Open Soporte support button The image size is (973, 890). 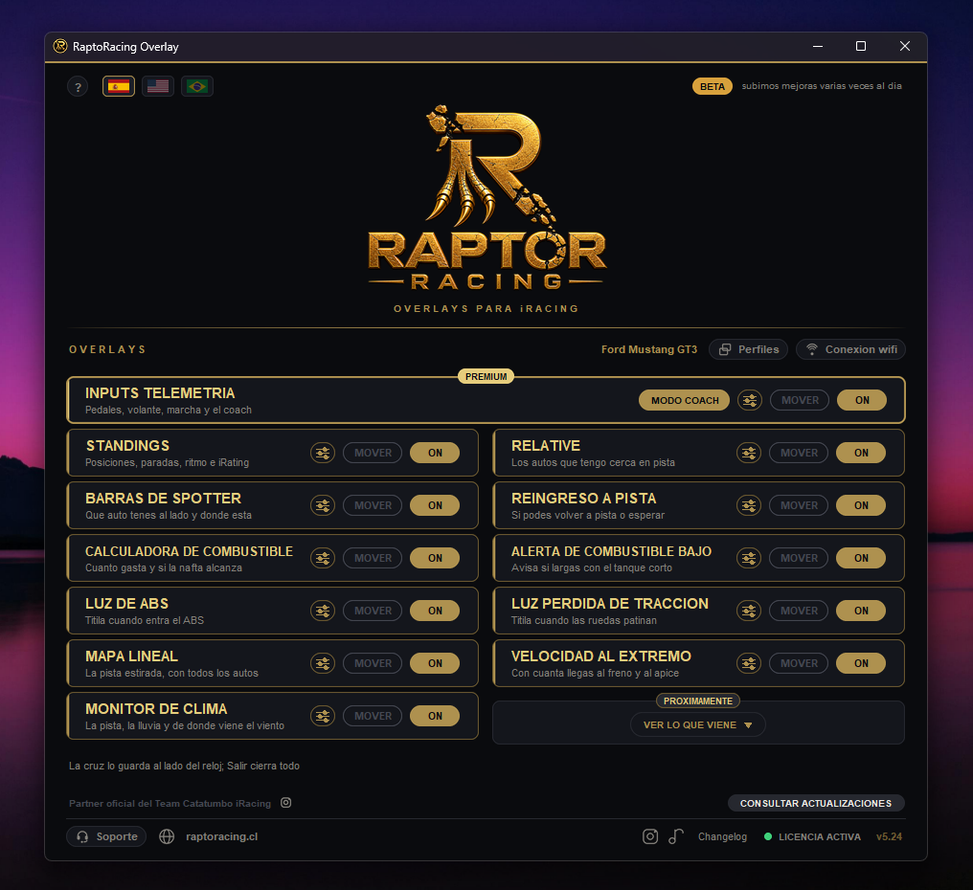[106, 836]
